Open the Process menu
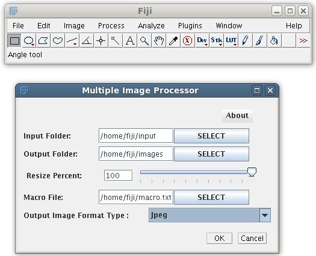The height and width of the screenshot is (256, 316). click(x=111, y=26)
